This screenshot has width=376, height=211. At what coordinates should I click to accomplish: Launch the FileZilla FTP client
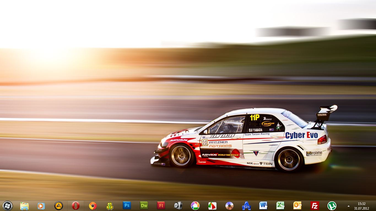click(x=315, y=206)
